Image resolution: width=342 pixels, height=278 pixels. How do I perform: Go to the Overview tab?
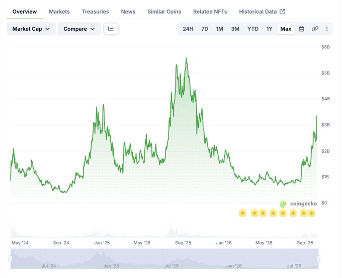click(25, 12)
